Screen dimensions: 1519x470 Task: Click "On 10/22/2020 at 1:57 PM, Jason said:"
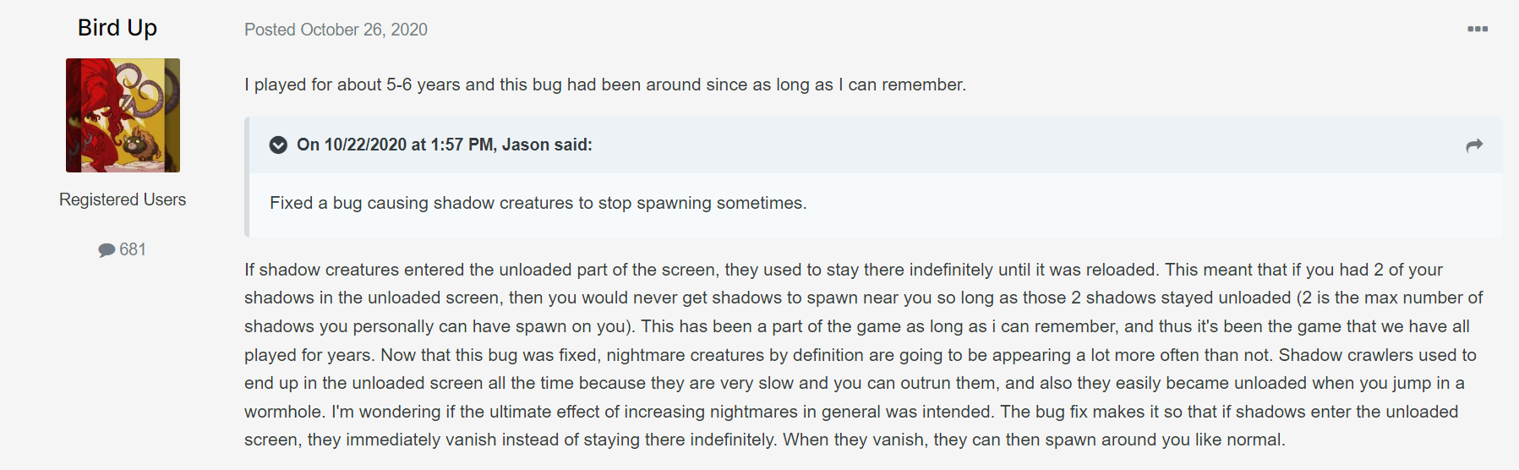[444, 145]
